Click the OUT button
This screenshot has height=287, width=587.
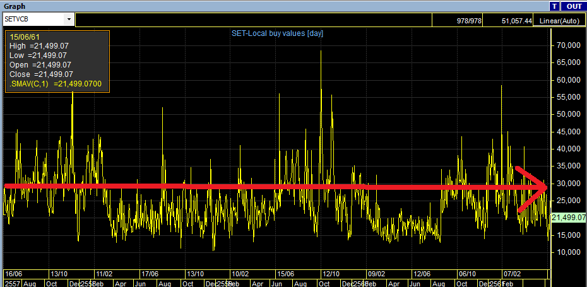click(574, 6)
